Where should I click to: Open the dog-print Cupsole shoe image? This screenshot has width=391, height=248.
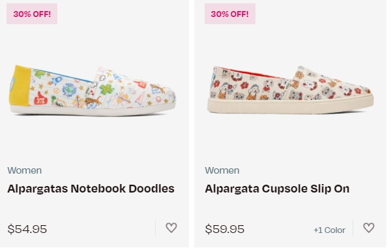click(x=290, y=89)
